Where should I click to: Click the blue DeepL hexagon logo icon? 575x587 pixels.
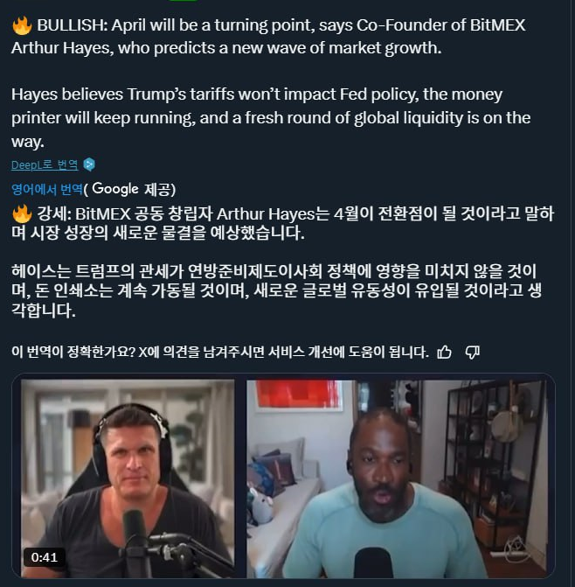point(89,164)
